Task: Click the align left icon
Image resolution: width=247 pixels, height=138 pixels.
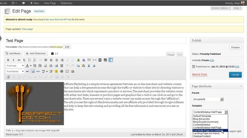Action: click(x=51, y=60)
